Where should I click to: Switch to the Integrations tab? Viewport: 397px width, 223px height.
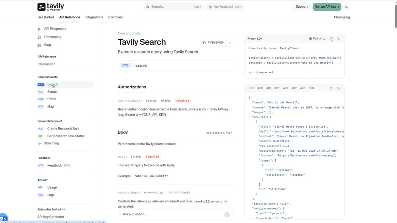coord(94,17)
